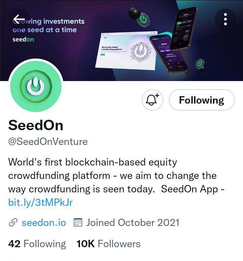Image resolution: width=243 pixels, height=261 pixels.
Task: Click the calendar icon beside join date
Action: point(78,223)
